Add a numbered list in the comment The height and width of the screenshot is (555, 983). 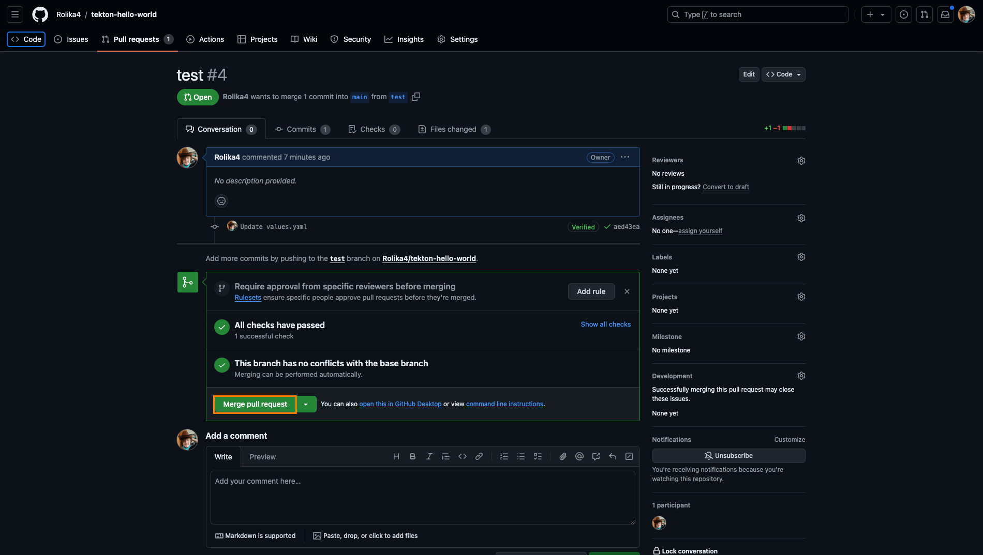pos(504,456)
